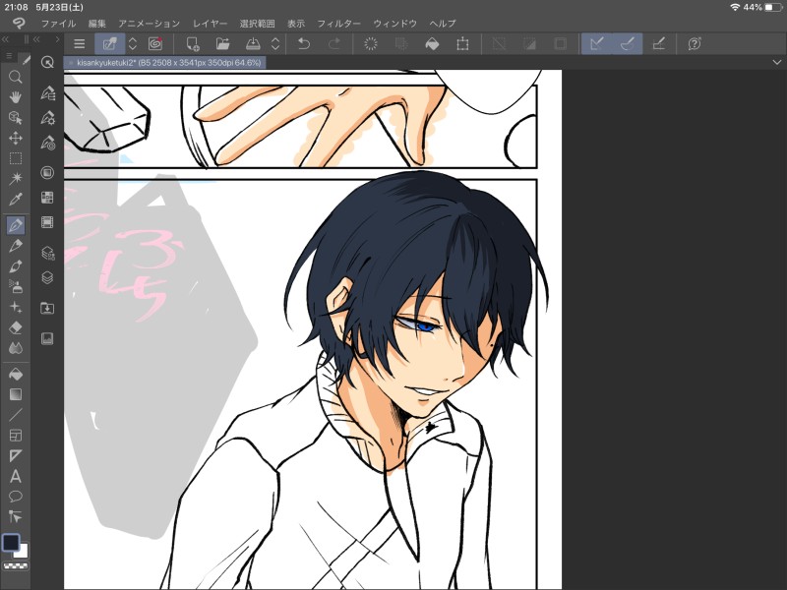Image resolution: width=787 pixels, height=590 pixels.
Task: Select the Eraser tool
Action: [x=16, y=327]
